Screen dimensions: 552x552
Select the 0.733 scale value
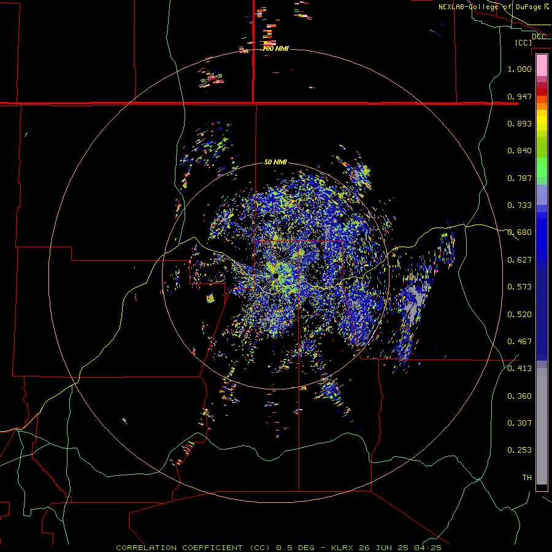[519, 205]
